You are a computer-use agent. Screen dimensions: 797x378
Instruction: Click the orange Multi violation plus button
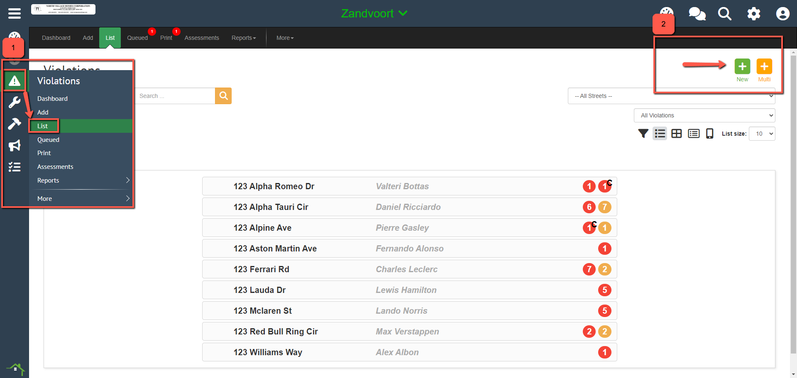coord(764,66)
